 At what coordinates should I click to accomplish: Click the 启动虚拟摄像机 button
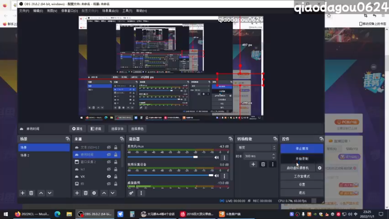(x=298, y=168)
